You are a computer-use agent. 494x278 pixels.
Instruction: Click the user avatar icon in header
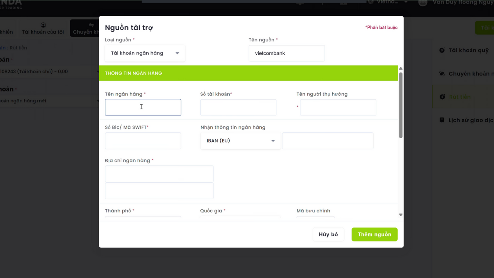coord(423,3)
